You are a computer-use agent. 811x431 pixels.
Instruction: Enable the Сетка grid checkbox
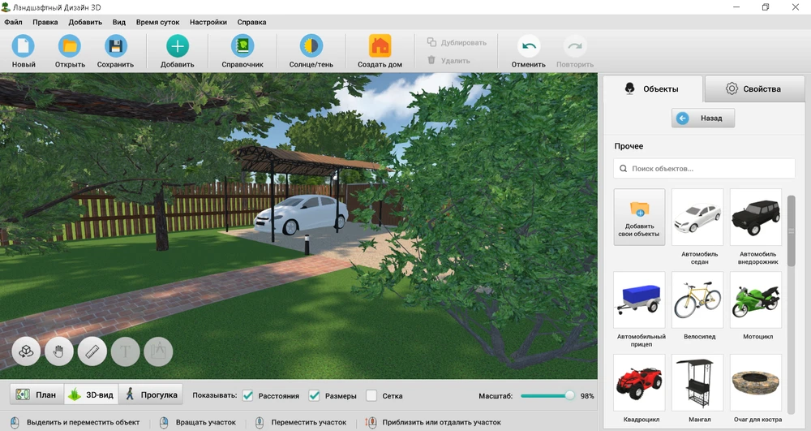pyautogui.click(x=371, y=395)
